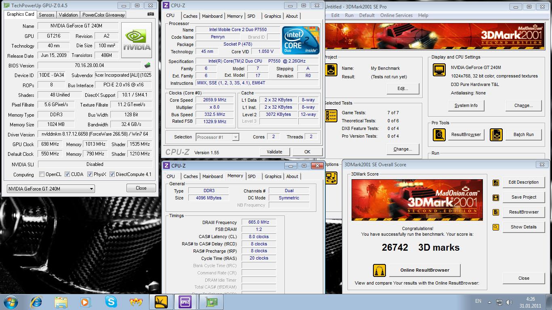Open the Processor #1 selection dropdown
This screenshot has height=310, width=552.
click(x=217, y=137)
